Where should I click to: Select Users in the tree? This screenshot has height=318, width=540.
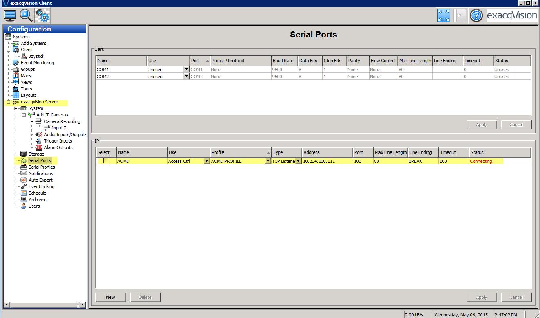coord(34,206)
